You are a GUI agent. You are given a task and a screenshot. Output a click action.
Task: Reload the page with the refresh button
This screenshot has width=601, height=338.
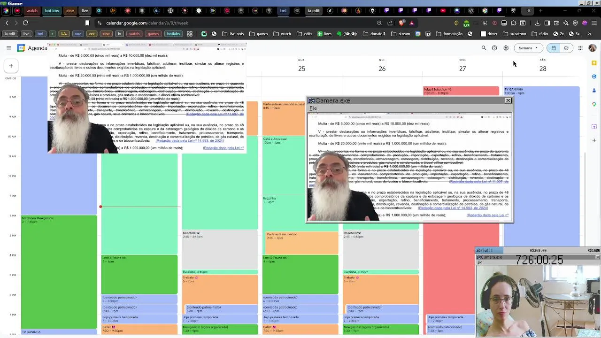point(25,23)
